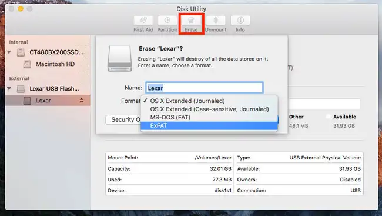Viewport: 382px width, 216px height.
Task: Click the 77.3 MB used value
Action: pos(222,180)
